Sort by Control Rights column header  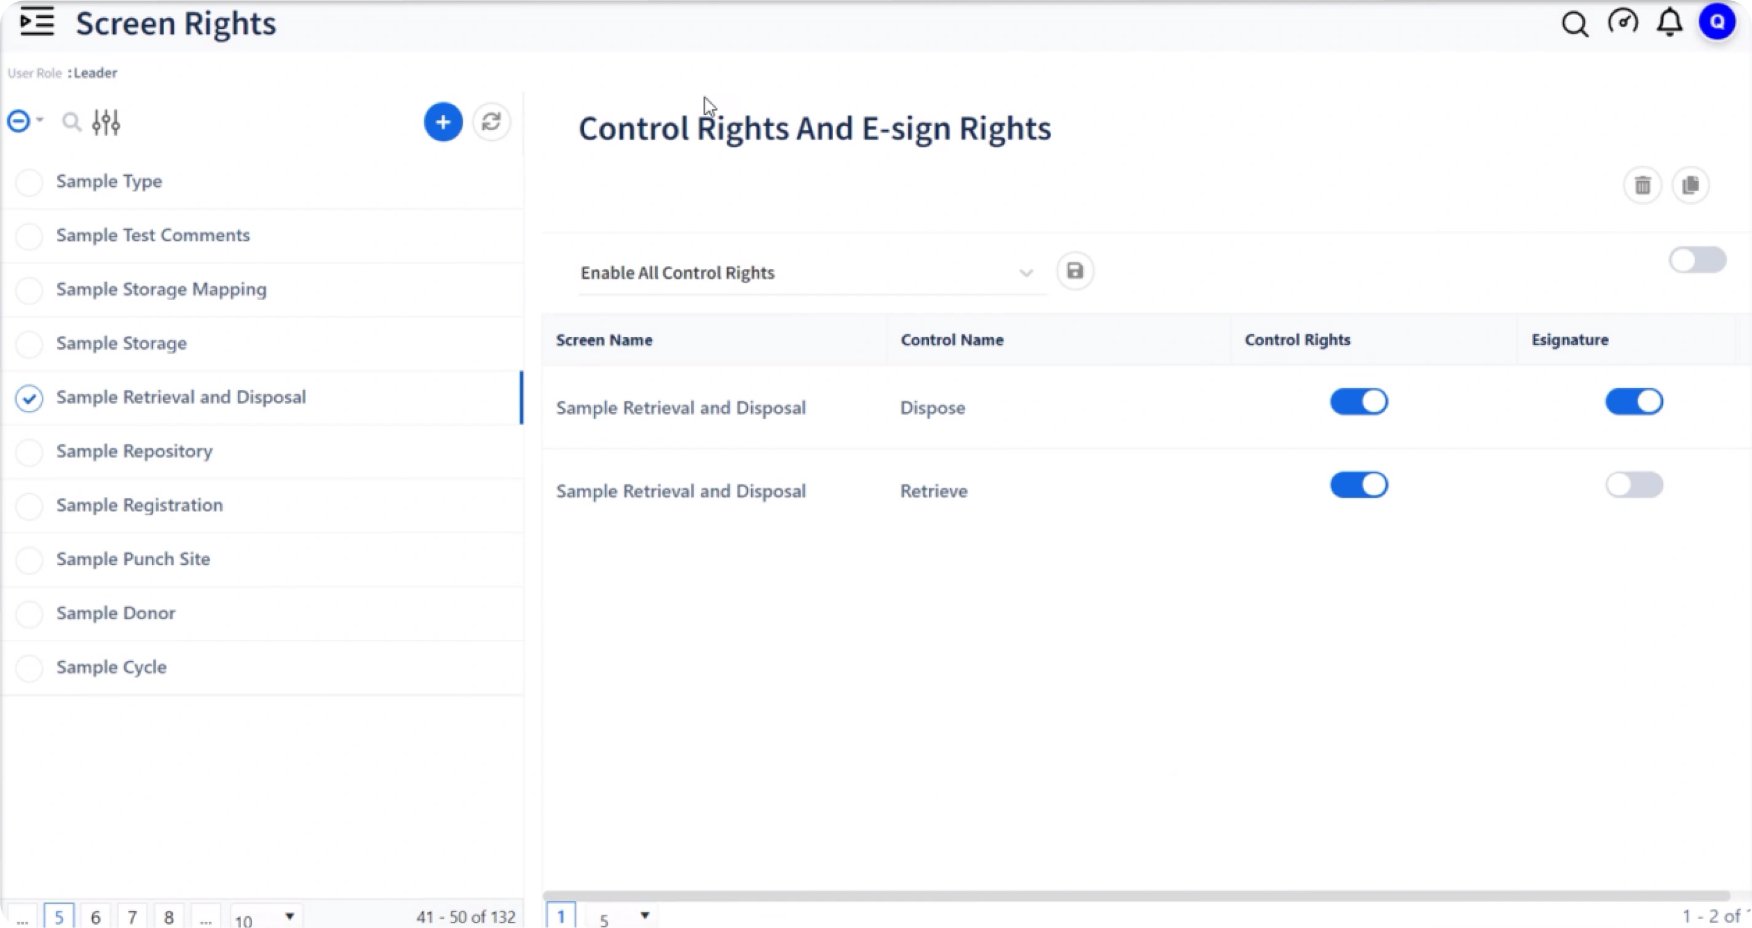click(1297, 340)
